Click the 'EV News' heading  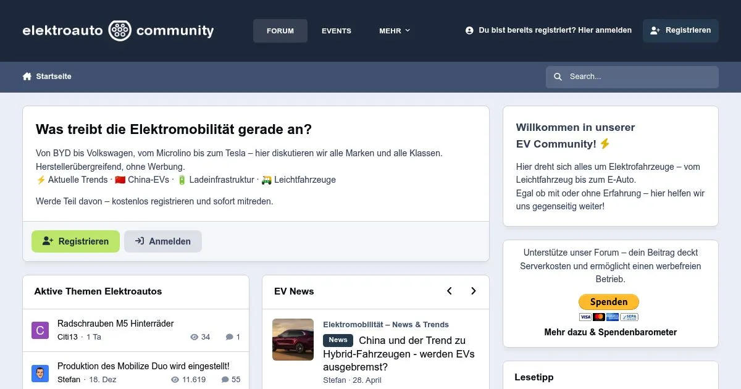294,291
